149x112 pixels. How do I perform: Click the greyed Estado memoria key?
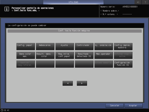(x=104, y=64)
